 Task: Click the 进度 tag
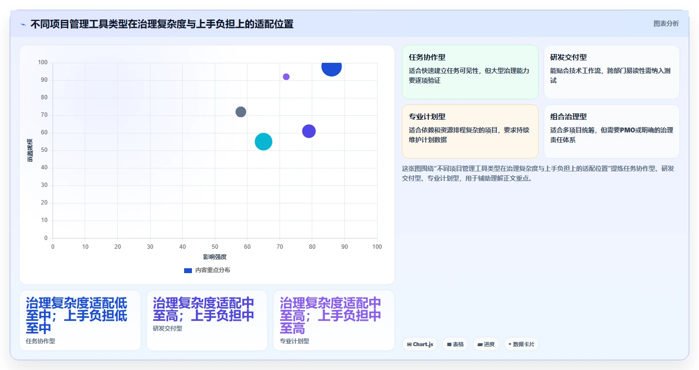pos(486,344)
